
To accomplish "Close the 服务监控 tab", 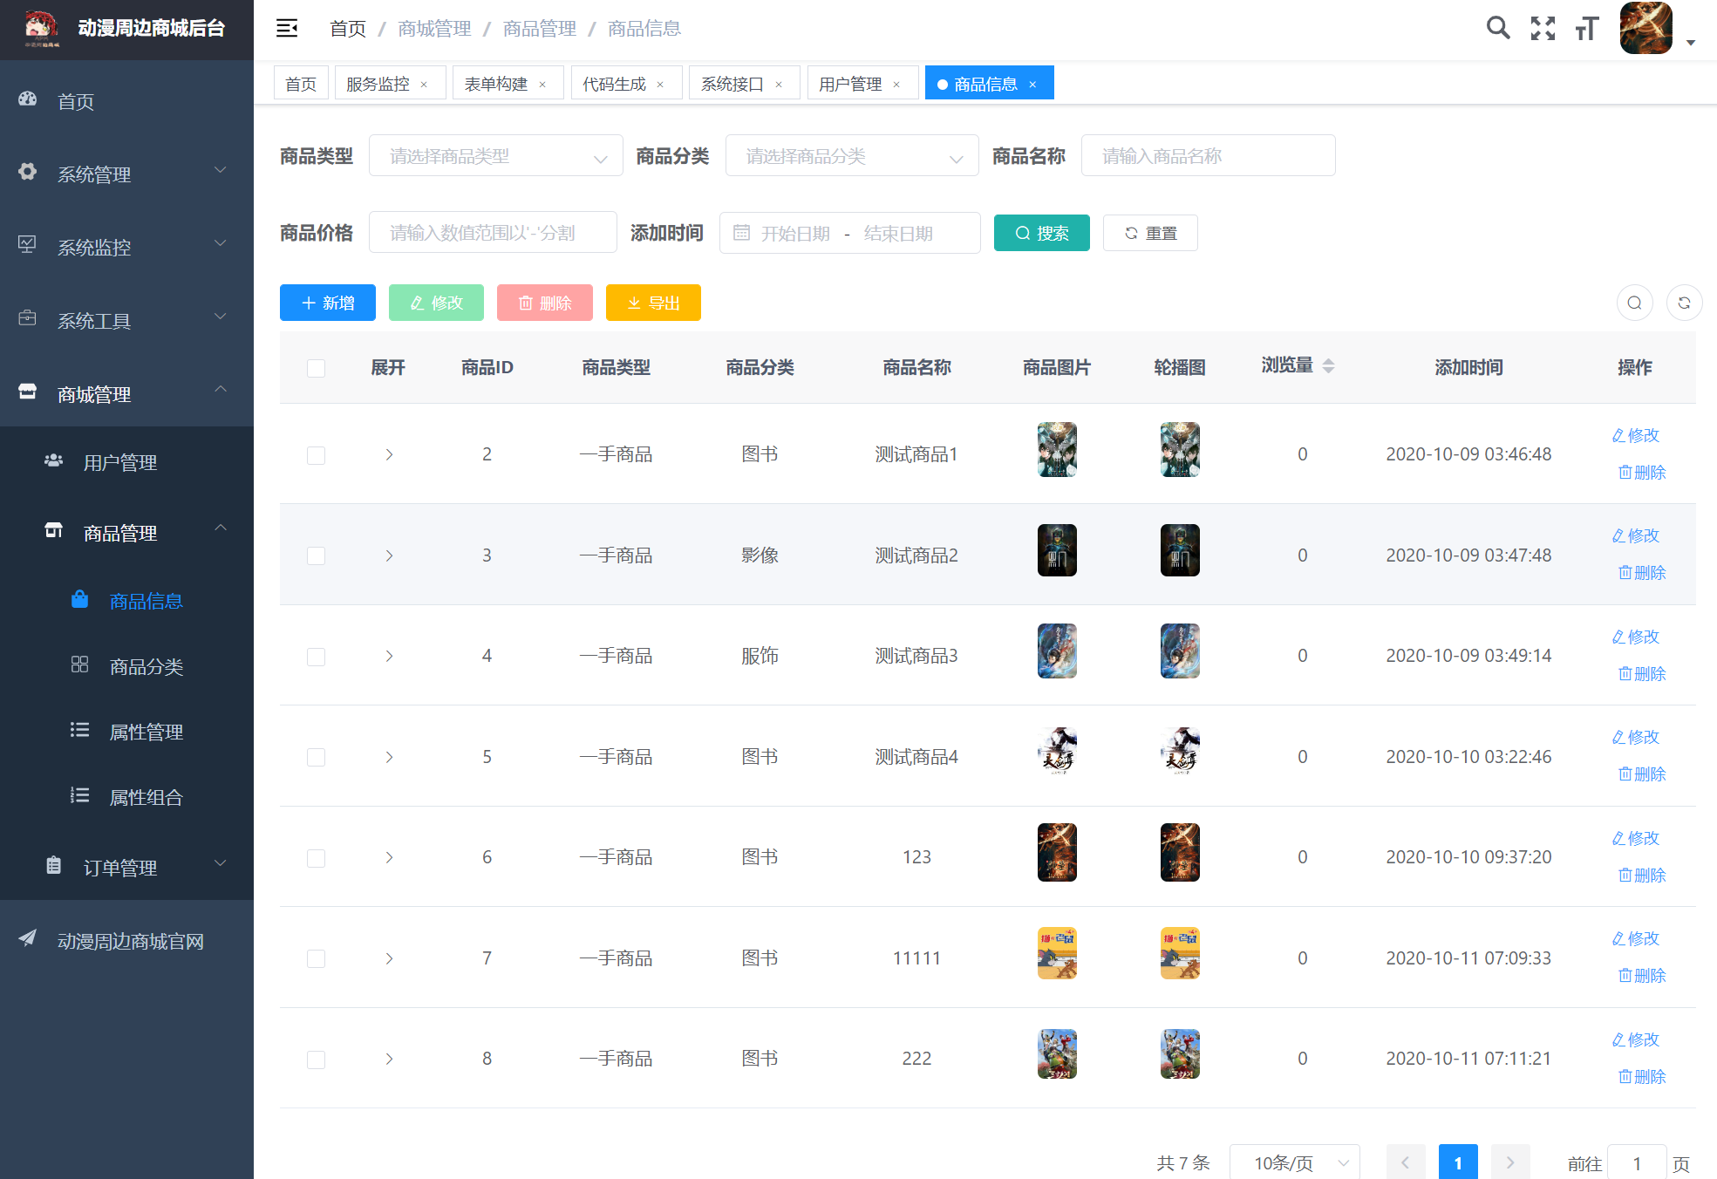I will tap(425, 85).
